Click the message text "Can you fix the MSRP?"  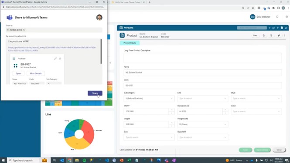19,41
